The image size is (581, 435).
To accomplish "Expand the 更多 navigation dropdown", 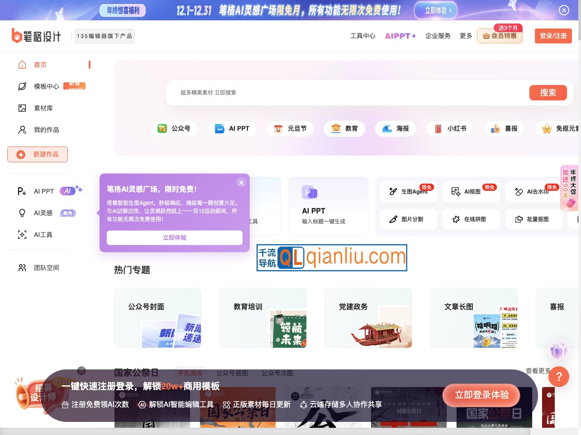I will 466,36.
